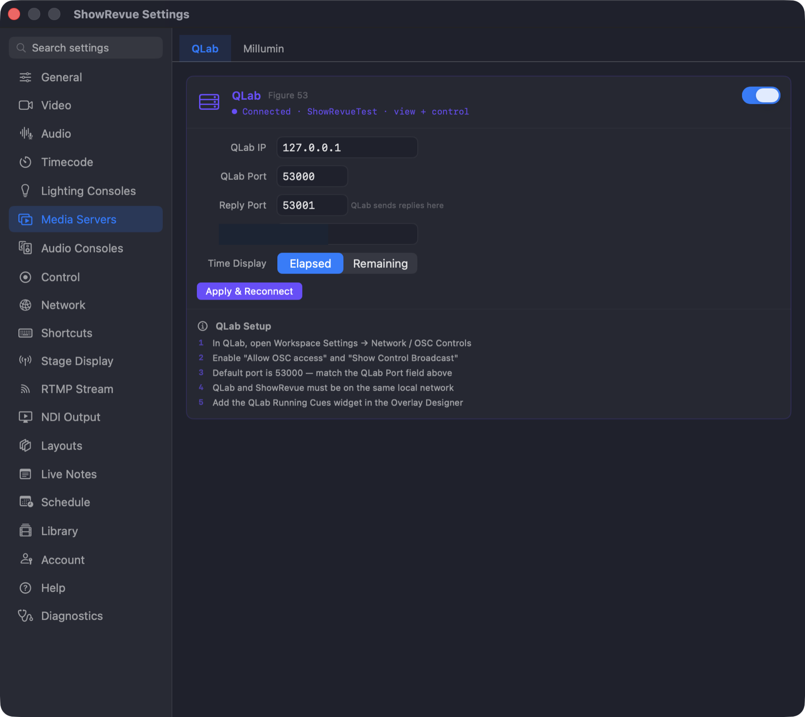Click the Search settings field
This screenshot has height=717, width=805.
click(x=86, y=48)
